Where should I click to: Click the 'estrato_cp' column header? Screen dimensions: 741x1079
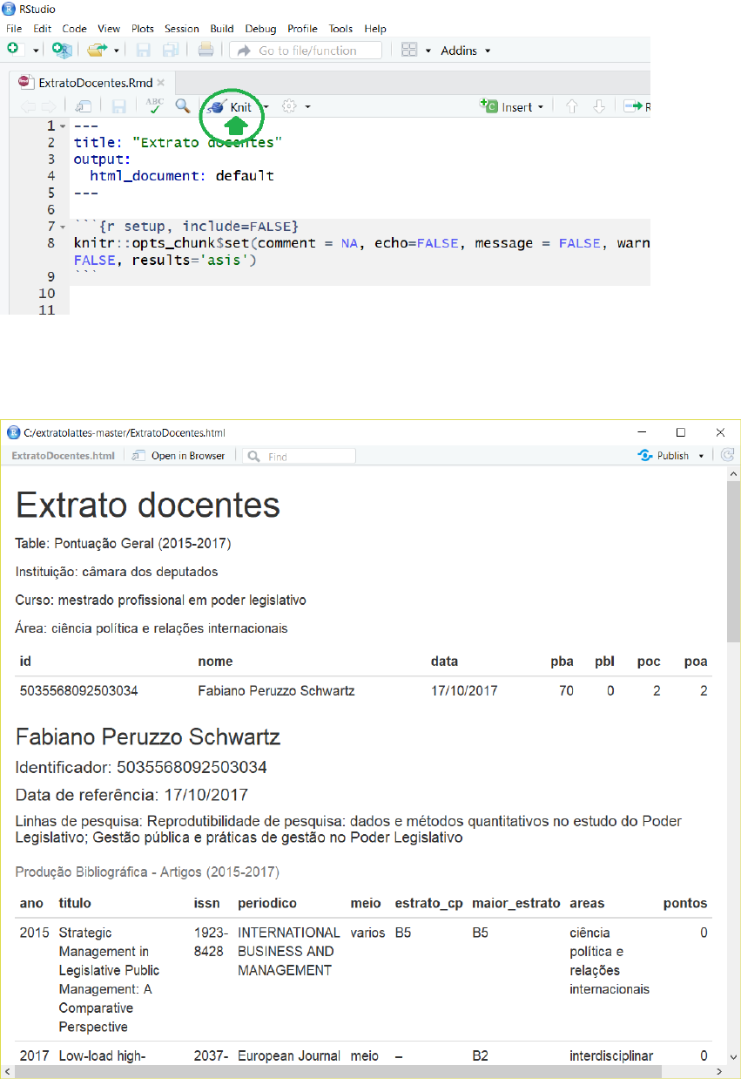[429, 903]
